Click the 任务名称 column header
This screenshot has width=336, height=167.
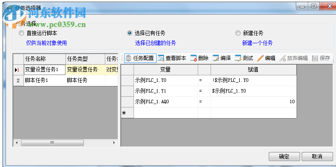click(45, 59)
